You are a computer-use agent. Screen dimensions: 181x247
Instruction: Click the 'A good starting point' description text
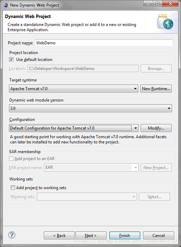(88, 139)
